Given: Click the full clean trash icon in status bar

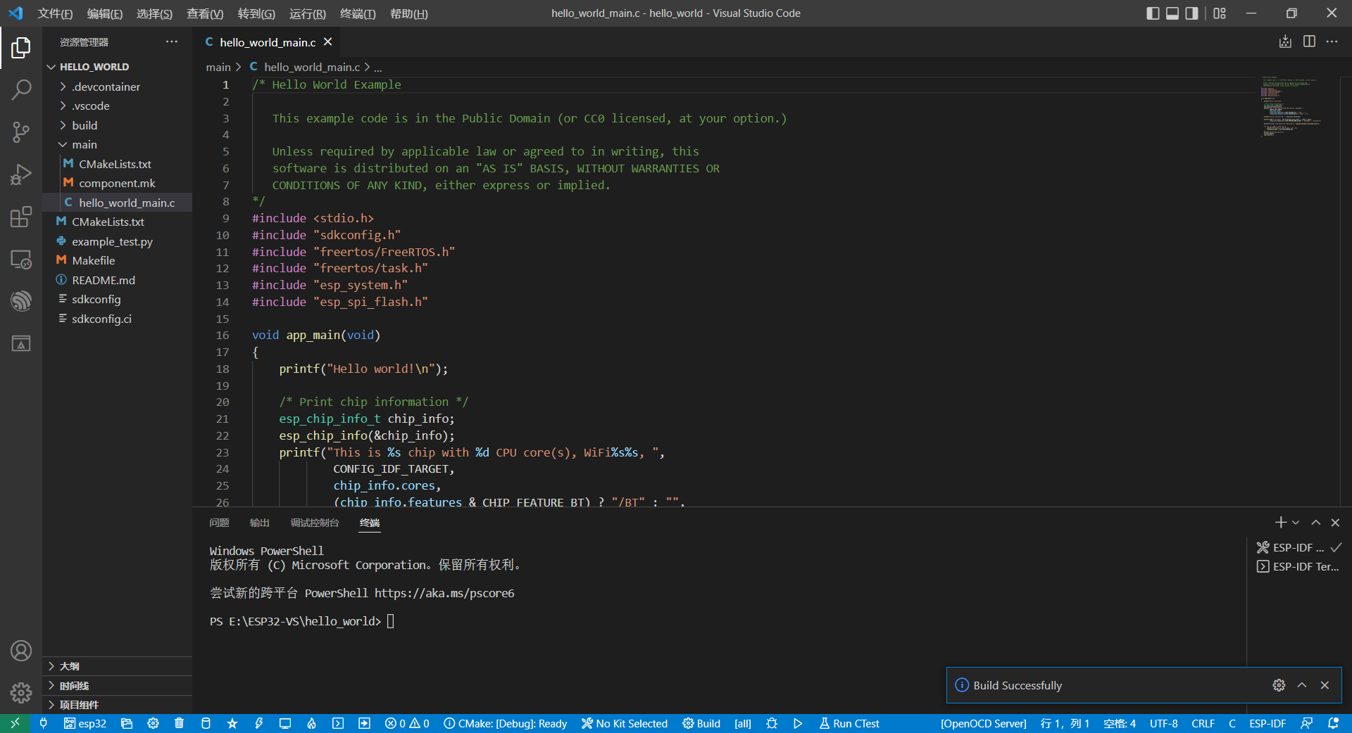Looking at the screenshot, I should pyautogui.click(x=179, y=723).
